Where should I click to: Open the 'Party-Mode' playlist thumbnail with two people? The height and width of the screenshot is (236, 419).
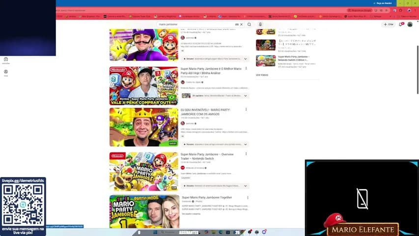[144, 211]
